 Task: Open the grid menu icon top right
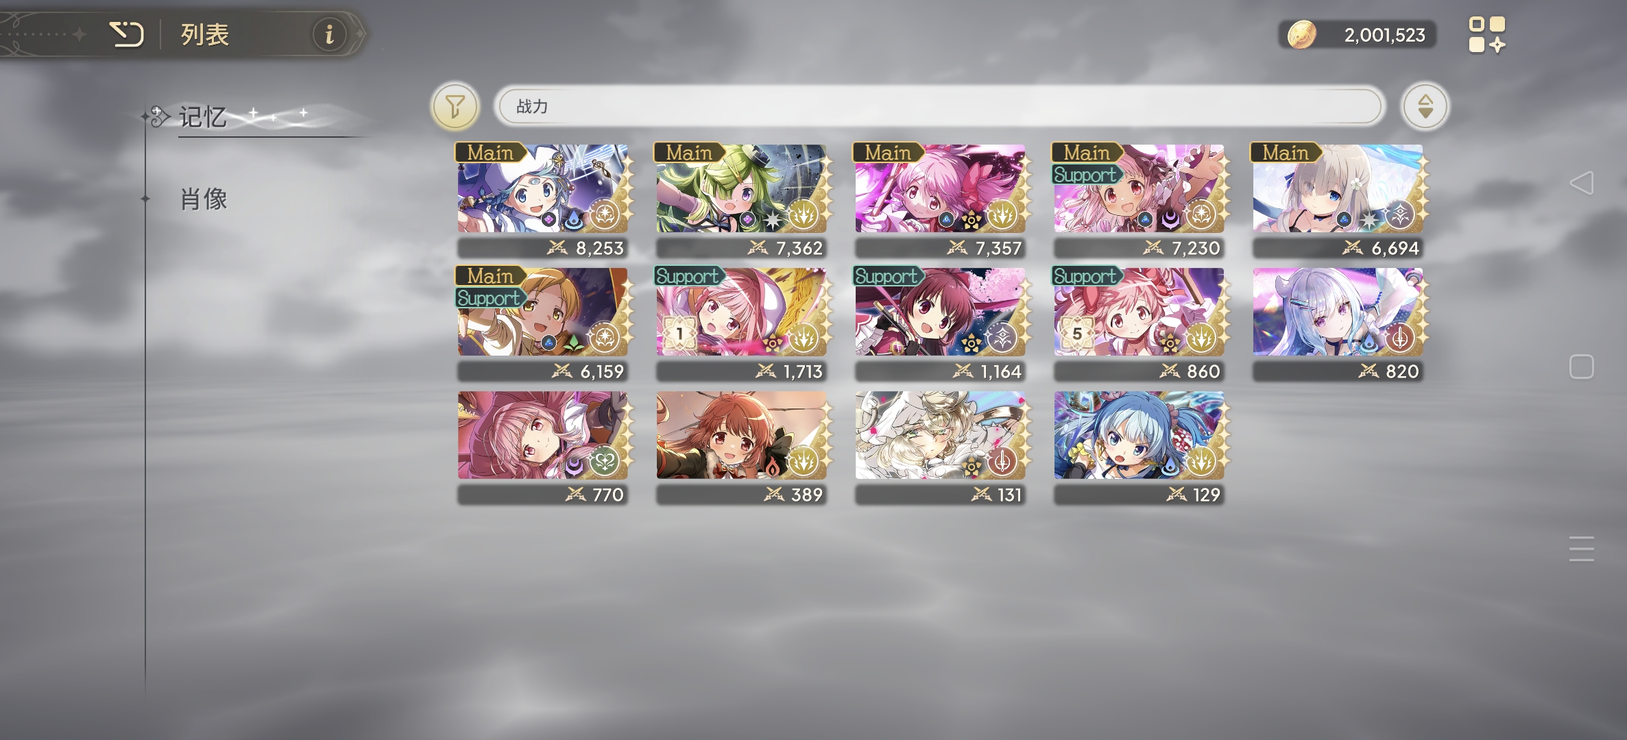click(1486, 34)
